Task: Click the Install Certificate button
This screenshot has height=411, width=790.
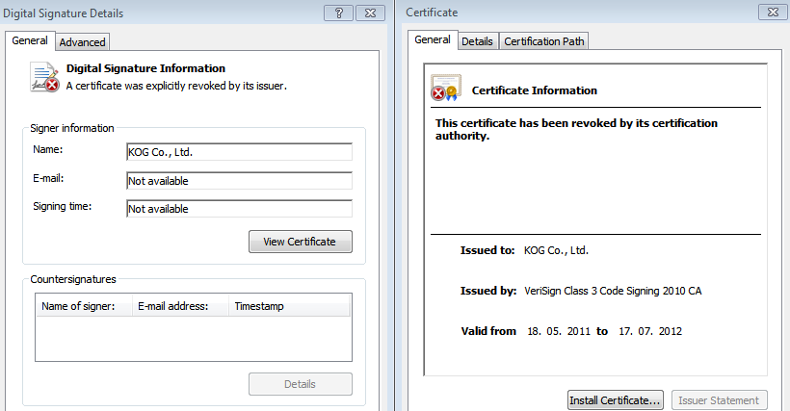Action: coord(616,400)
